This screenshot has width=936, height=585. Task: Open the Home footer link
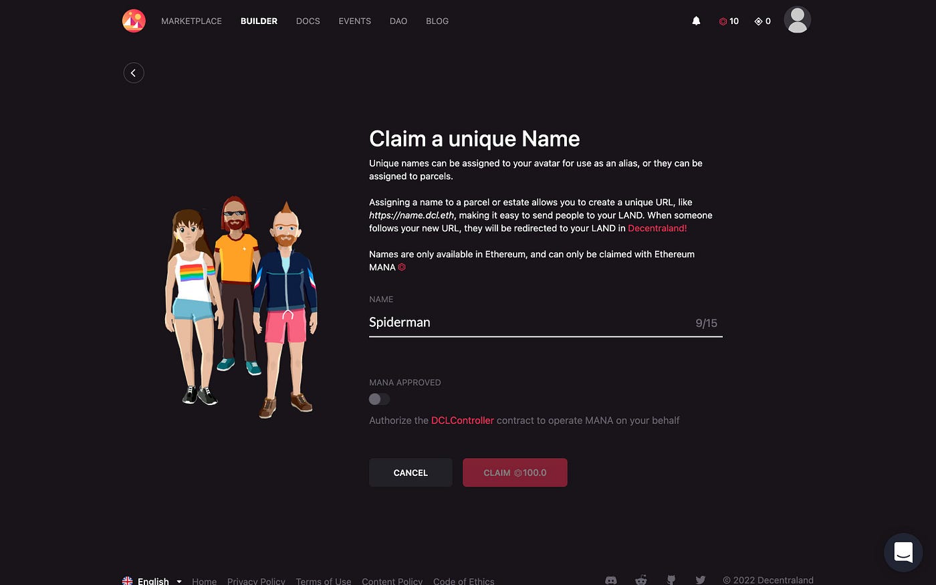pos(204,581)
